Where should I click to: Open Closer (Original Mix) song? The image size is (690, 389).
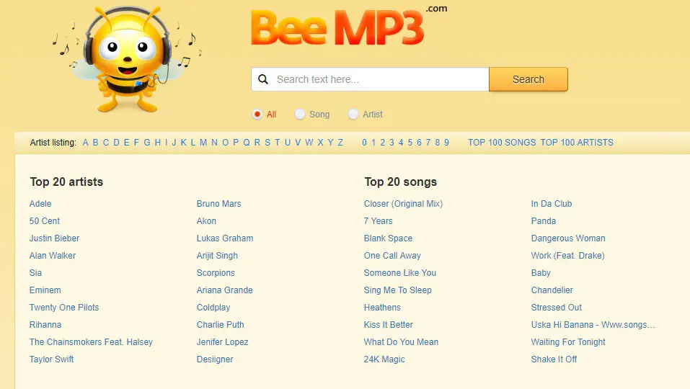point(403,204)
